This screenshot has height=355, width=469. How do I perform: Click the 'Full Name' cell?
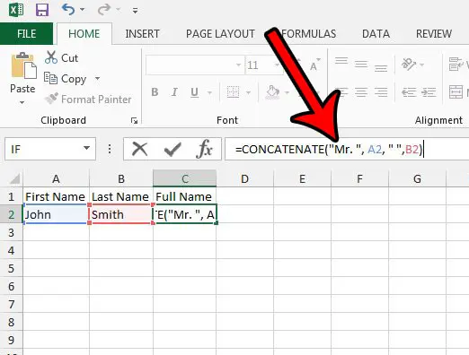185,196
